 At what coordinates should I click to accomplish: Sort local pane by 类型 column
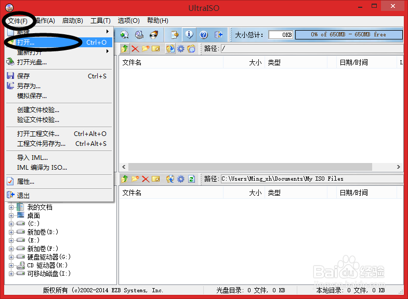(296, 193)
